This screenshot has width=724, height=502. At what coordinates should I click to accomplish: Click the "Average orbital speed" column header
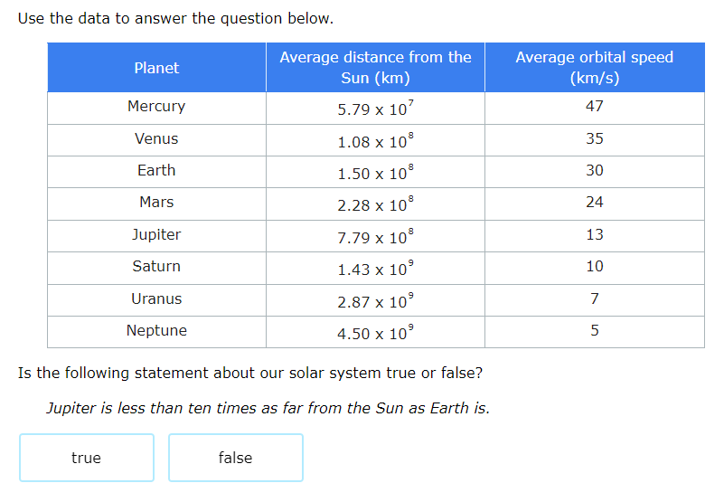point(594,68)
